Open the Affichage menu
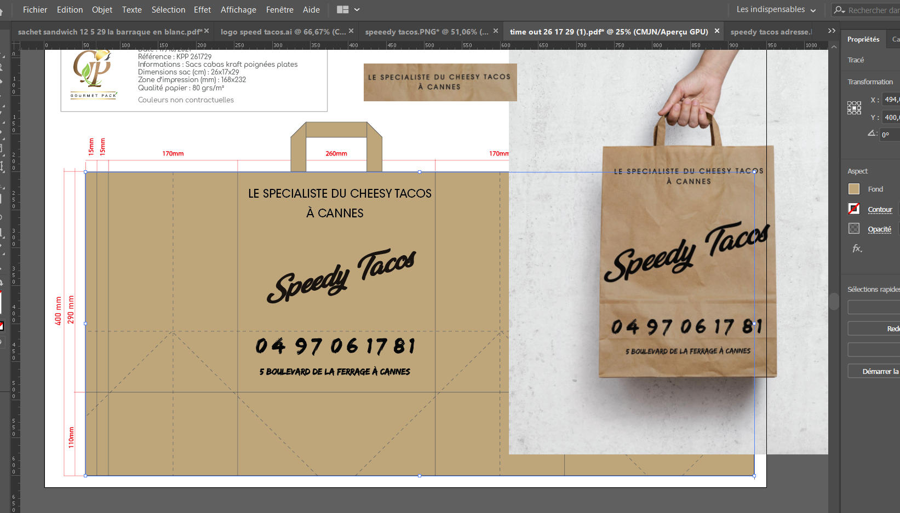The width and height of the screenshot is (900, 513). point(238,10)
